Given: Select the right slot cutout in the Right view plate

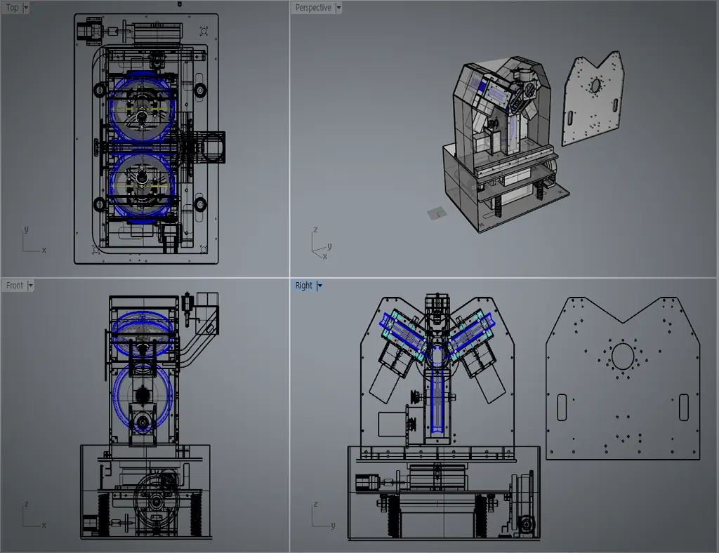Looking at the screenshot, I should [x=684, y=407].
